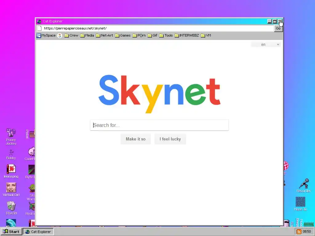Select the Virtual Girl desktop icon

point(11,189)
